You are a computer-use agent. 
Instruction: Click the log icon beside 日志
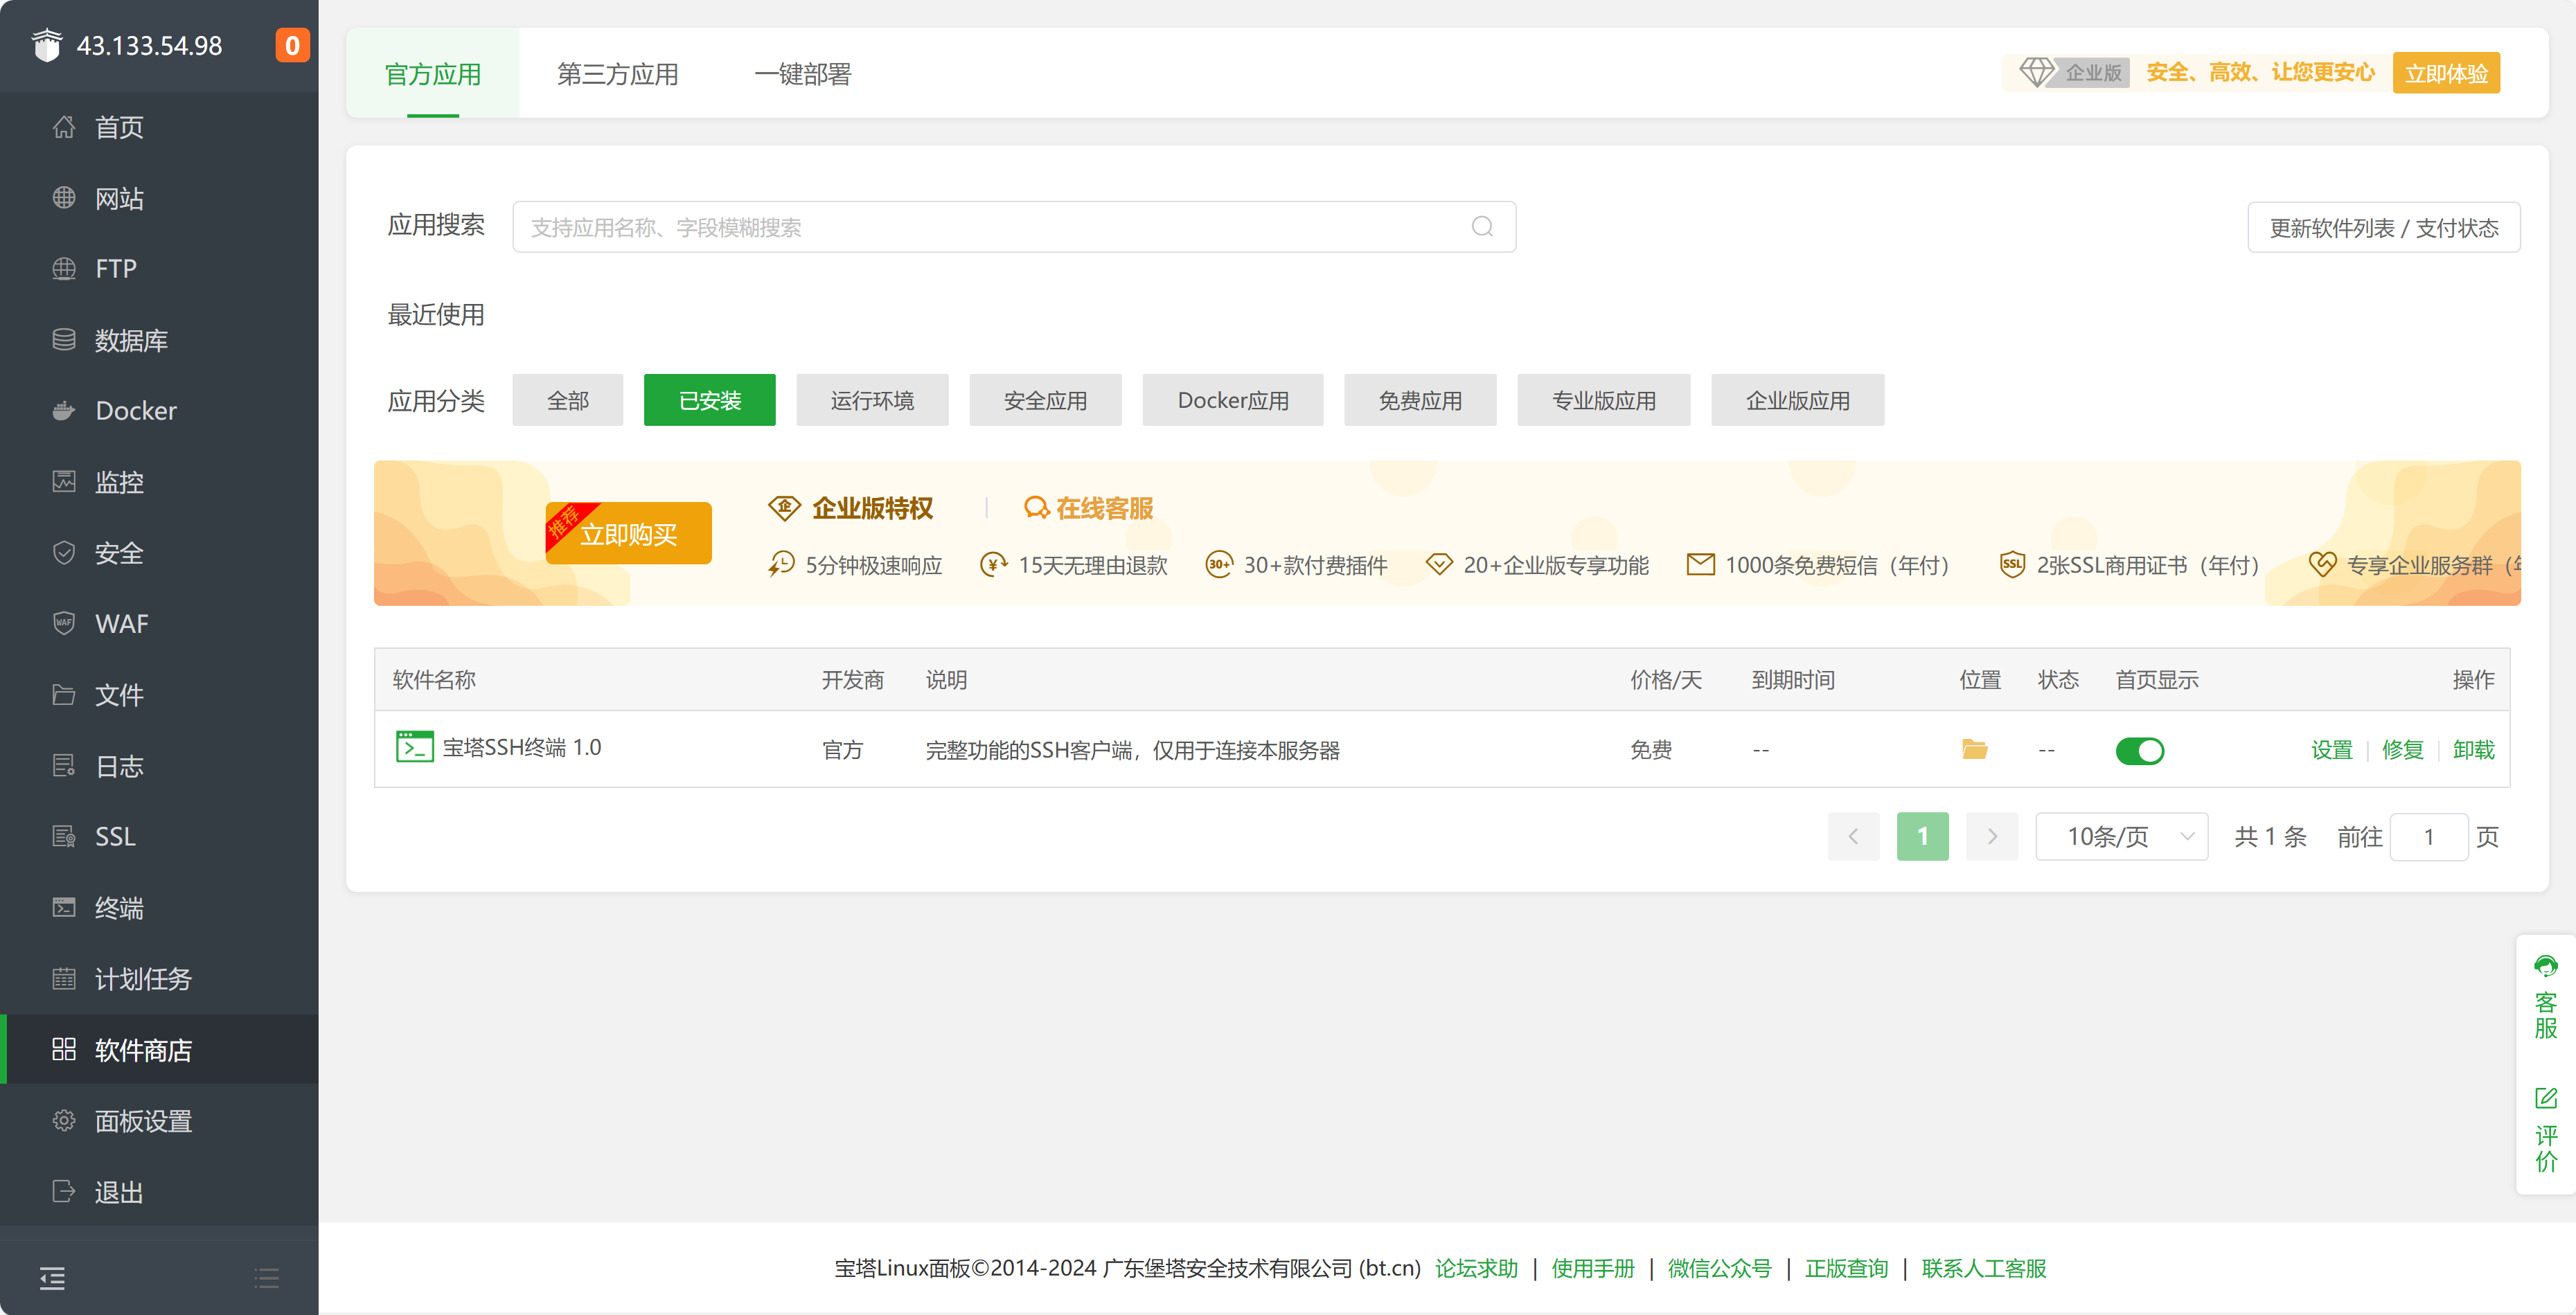click(x=64, y=766)
